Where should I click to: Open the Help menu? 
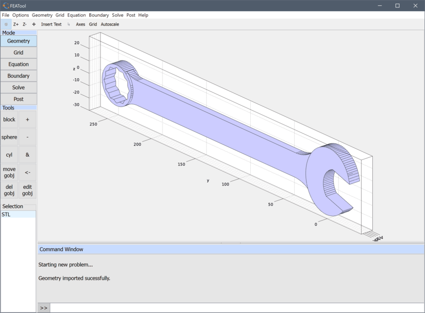coord(143,15)
